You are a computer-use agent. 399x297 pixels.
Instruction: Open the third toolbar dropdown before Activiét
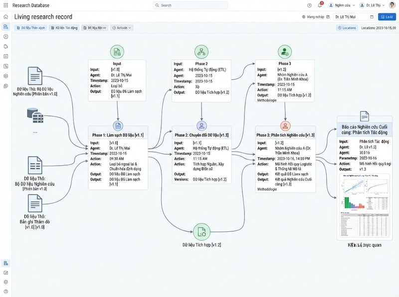point(95,28)
